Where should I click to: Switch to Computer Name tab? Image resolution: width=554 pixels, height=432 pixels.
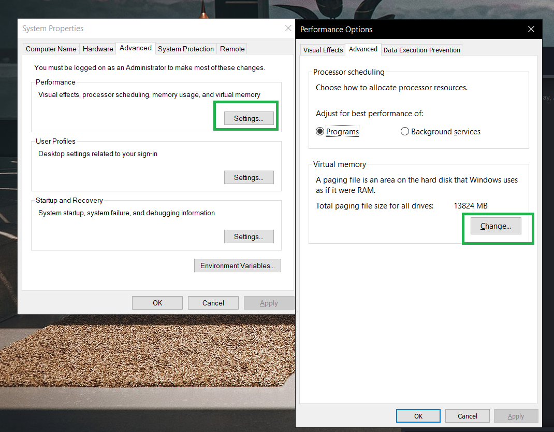click(x=50, y=48)
